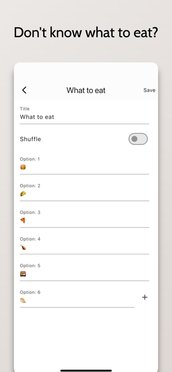
Task: Focus the Option 5 input field
Action: (85, 272)
